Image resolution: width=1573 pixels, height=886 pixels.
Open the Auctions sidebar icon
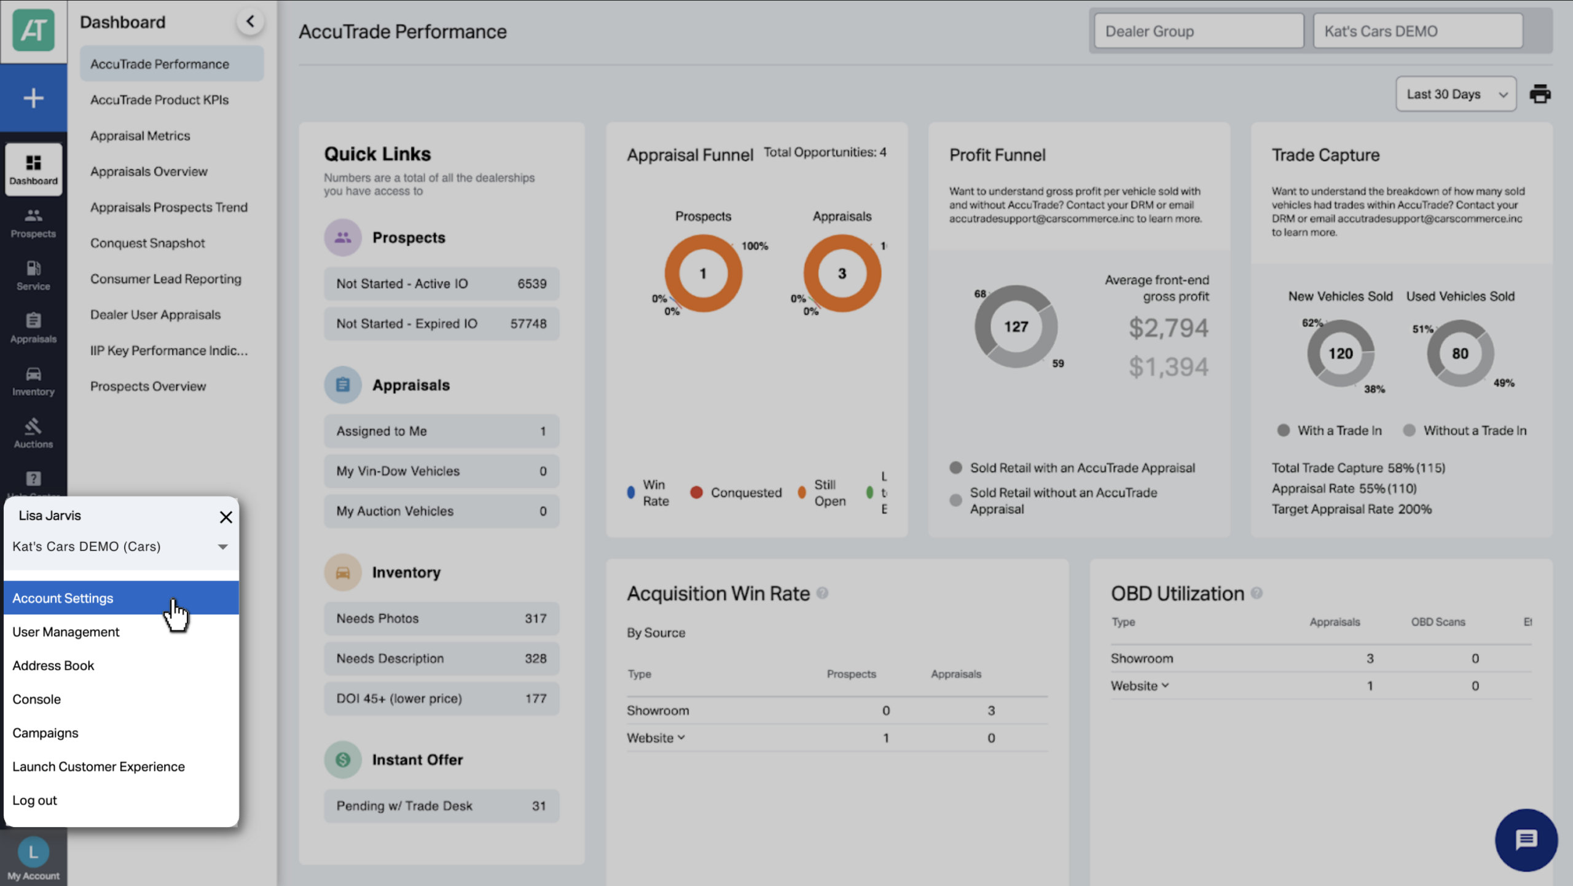click(33, 433)
